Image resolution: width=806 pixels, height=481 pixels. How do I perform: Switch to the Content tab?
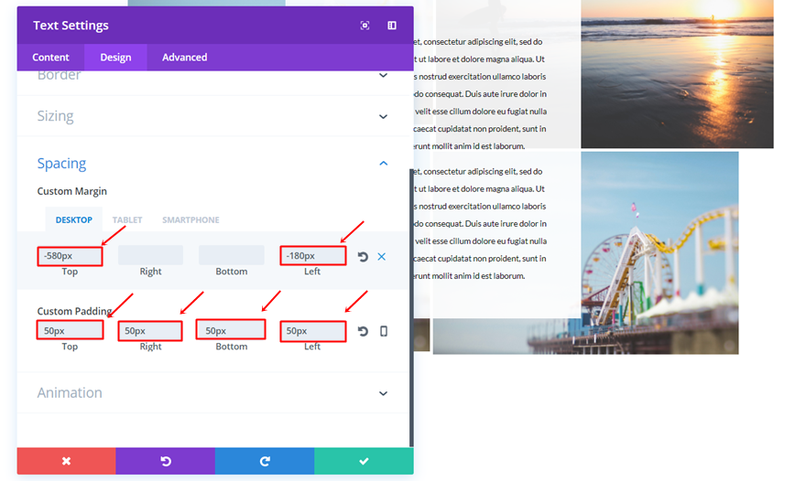50,57
